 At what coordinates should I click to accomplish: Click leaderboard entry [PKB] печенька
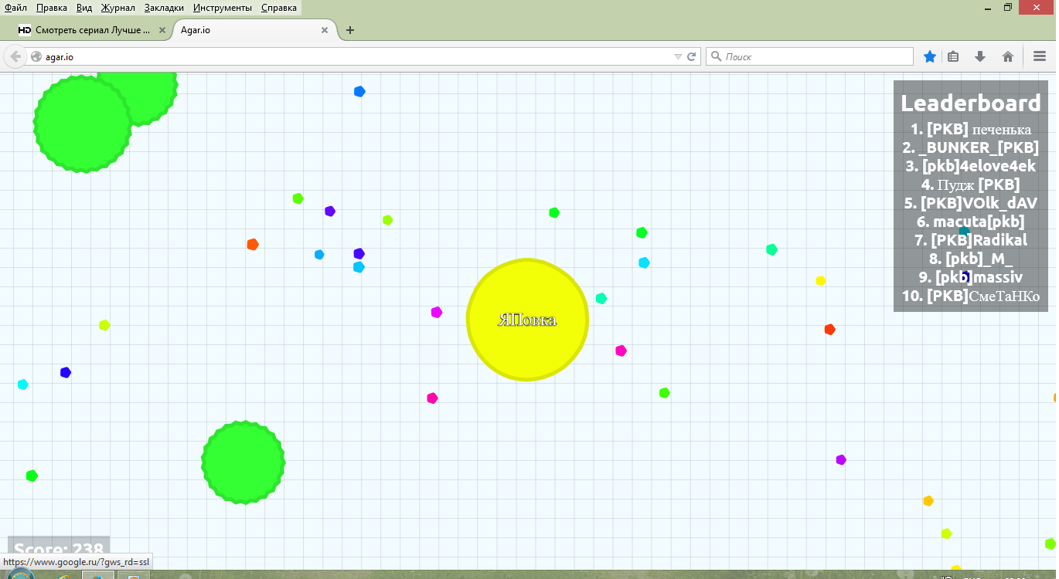pos(971,129)
